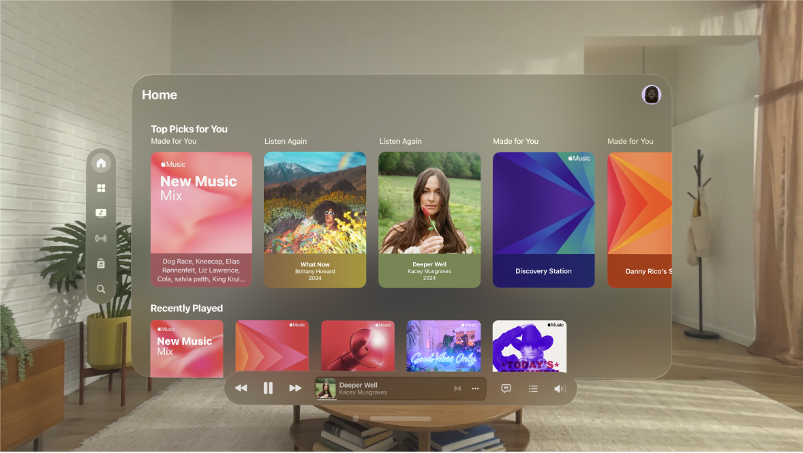Skip back to the previous track
This screenshot has height=453, width=803.
(x=241, y=388)
